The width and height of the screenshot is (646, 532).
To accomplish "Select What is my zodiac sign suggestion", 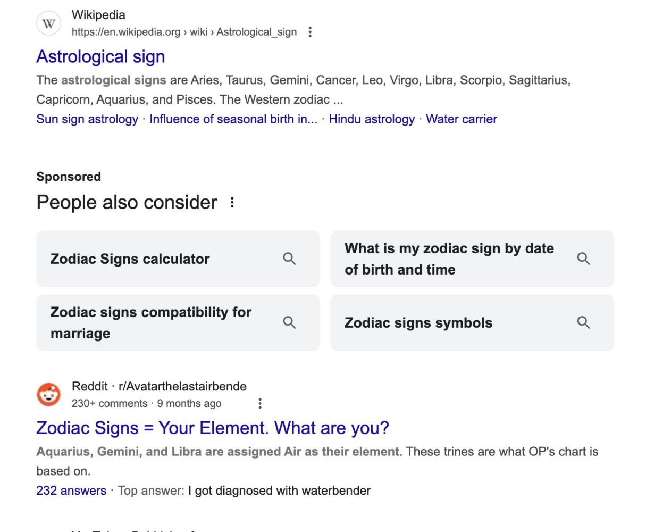I will [x=472, y=259].
